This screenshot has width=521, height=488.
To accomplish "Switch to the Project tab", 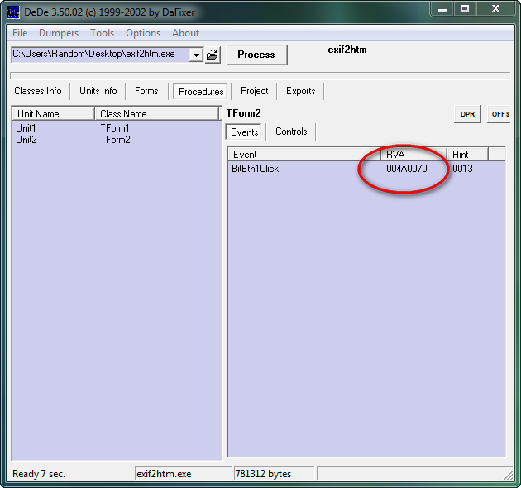I will (255, 91).
